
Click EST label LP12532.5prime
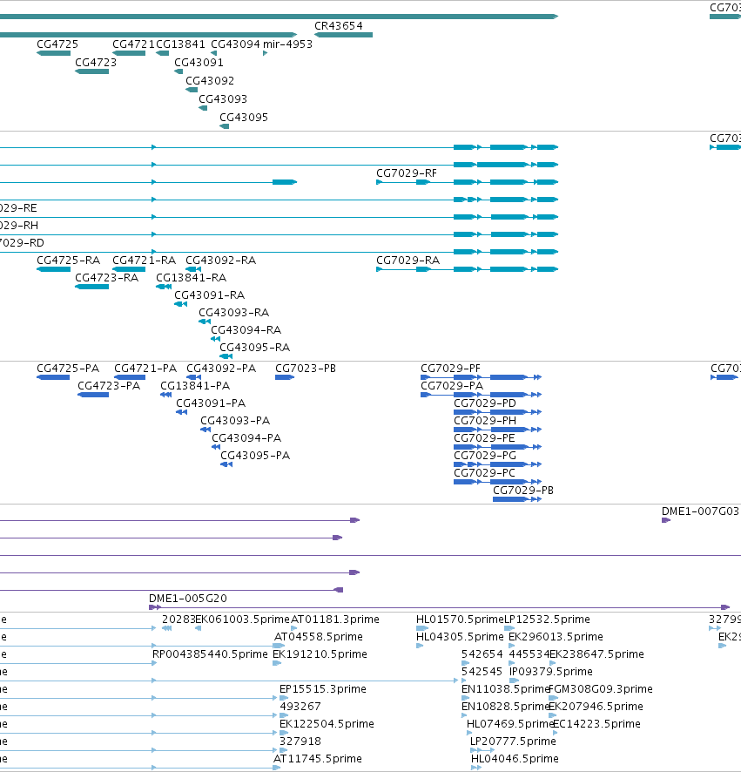coord(547,619)
